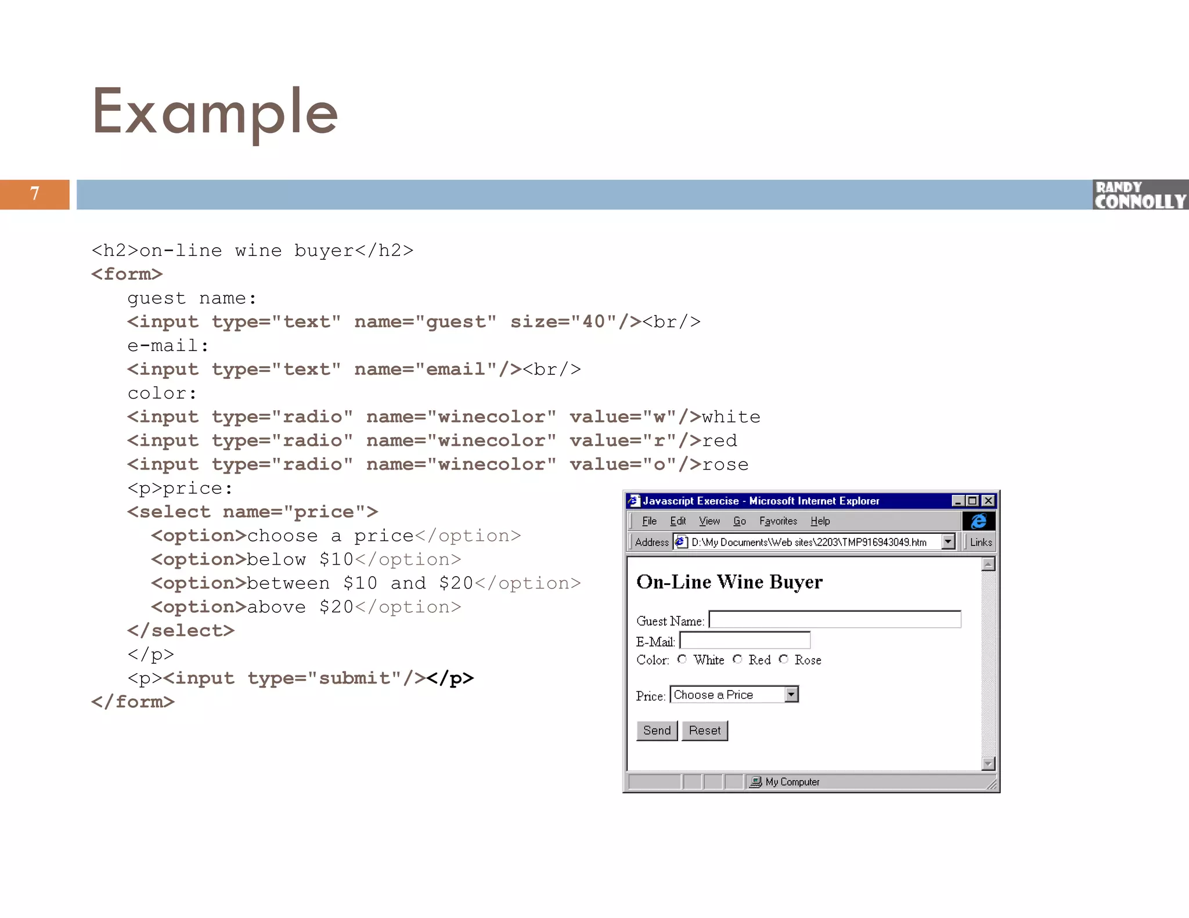
Task: Click the My Computer status bar icon
Action: click(755, 782)
